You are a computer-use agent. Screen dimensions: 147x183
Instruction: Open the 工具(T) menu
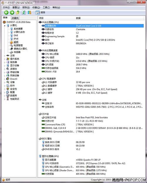click(x=46, y=7)
